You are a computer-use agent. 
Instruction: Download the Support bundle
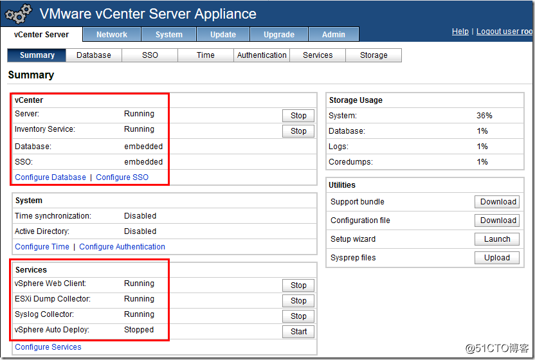pyautogui.click(x=497, y=202)
